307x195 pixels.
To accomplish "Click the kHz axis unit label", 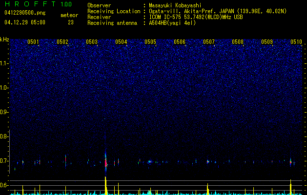I will point(4,39).
